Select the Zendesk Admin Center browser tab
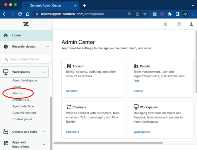Image resolution: width=197 pixels, height=150 pixels. (50, 5)
